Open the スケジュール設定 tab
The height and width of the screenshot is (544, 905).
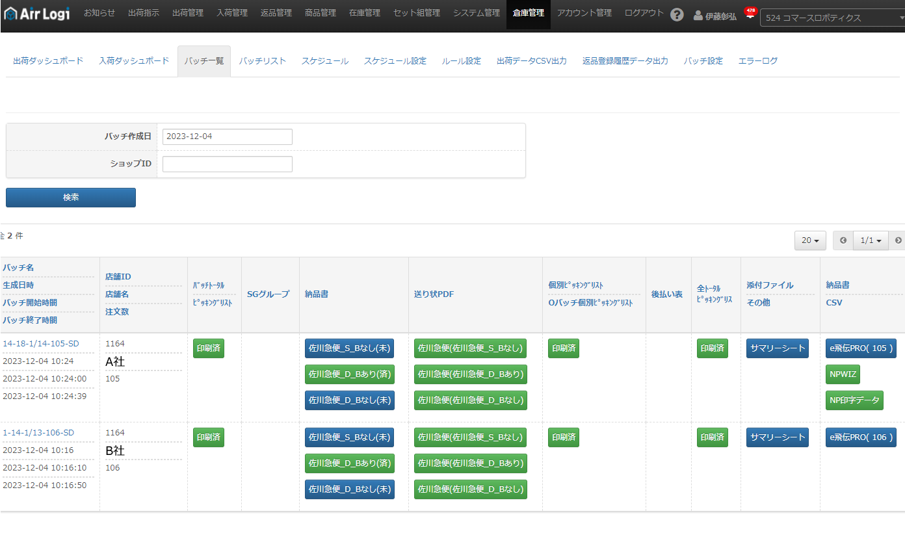tap(395, 61)
